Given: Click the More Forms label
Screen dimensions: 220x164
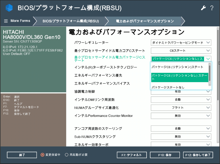Looking at the screenshot, I should pyautogui.click(x=20, y=21).
